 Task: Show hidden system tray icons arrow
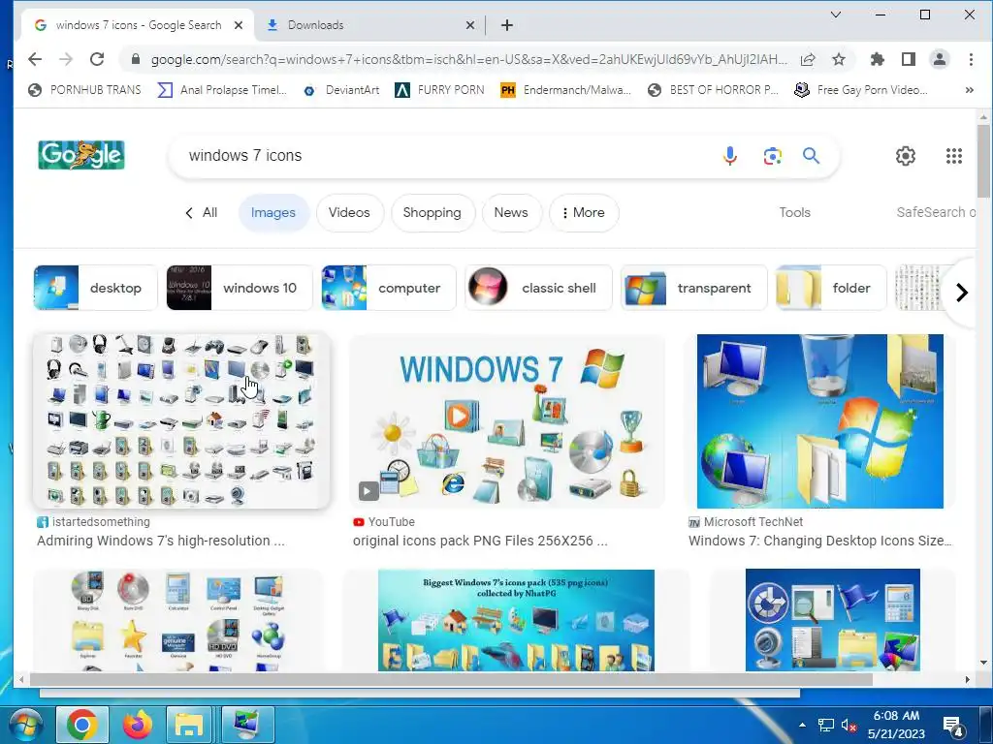click(802, 725)
